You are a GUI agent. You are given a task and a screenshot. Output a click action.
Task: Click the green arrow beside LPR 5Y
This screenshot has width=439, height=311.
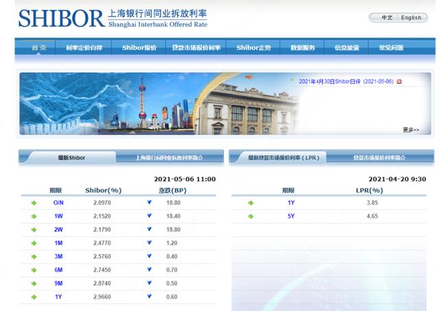point(251,216)
